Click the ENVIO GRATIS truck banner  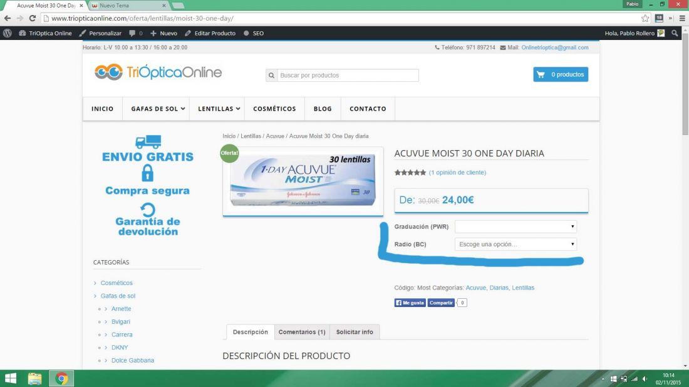point(148,149)
